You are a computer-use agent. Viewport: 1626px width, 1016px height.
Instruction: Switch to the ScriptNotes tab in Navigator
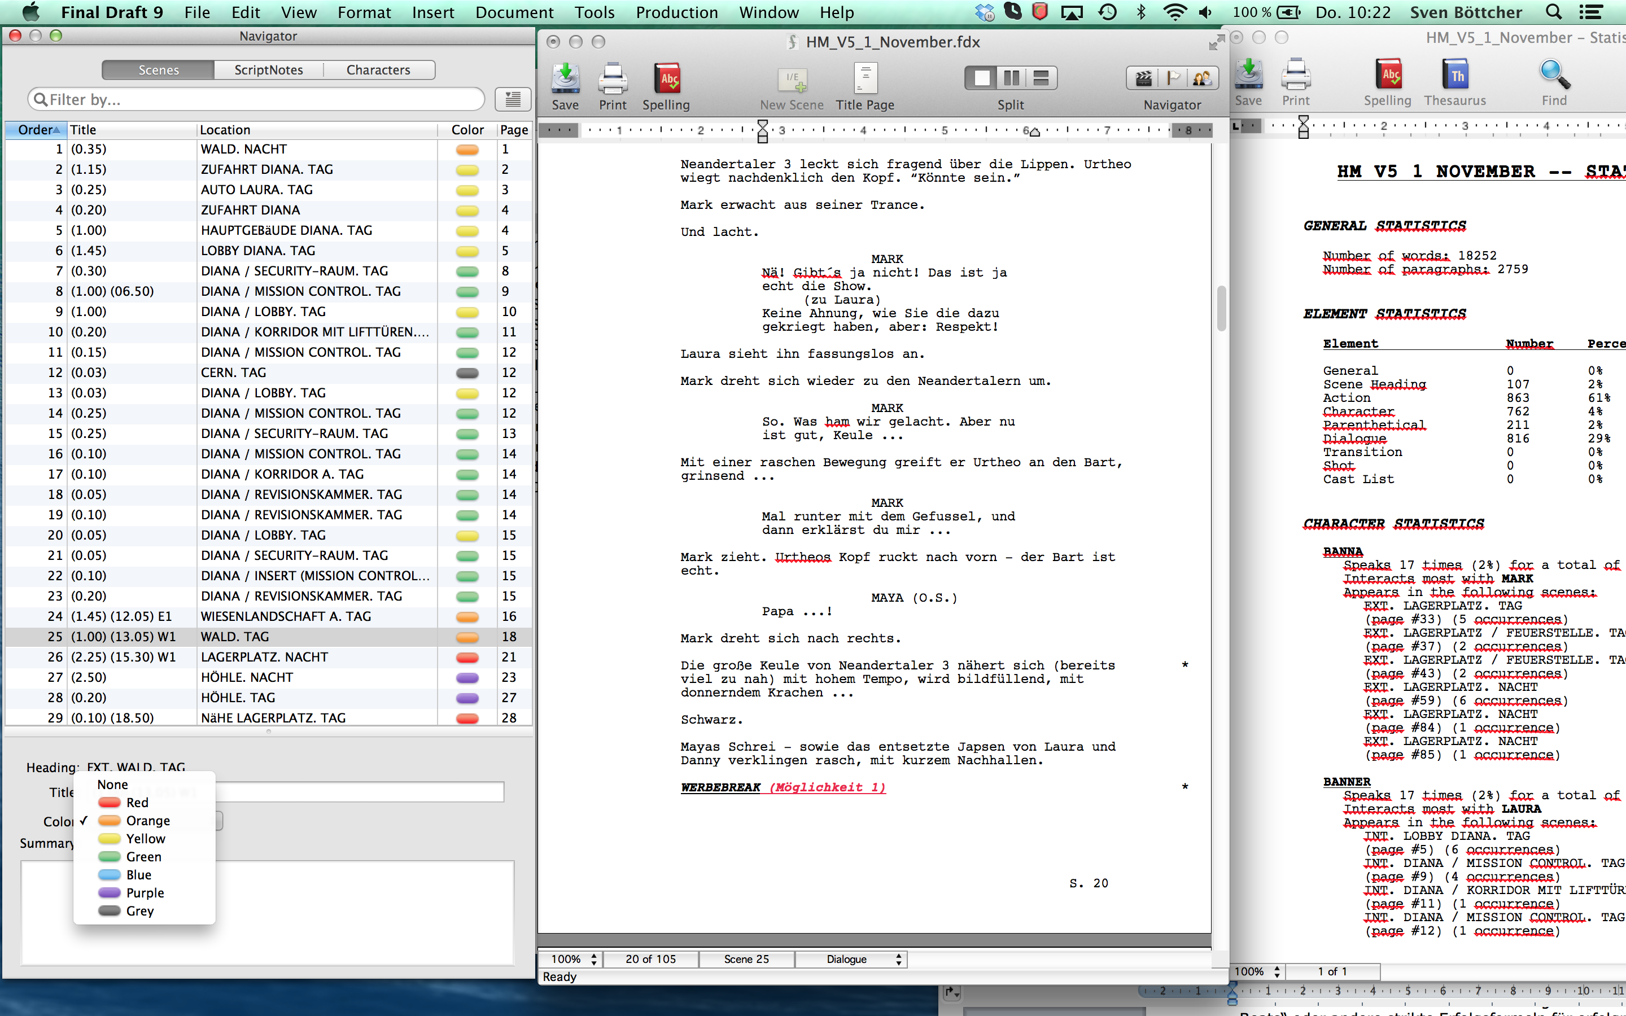[269, 70]
